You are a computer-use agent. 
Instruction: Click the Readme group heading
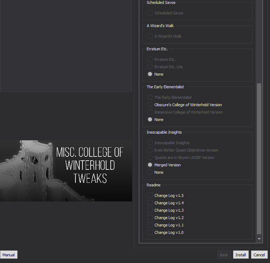(x=153, y=185)
